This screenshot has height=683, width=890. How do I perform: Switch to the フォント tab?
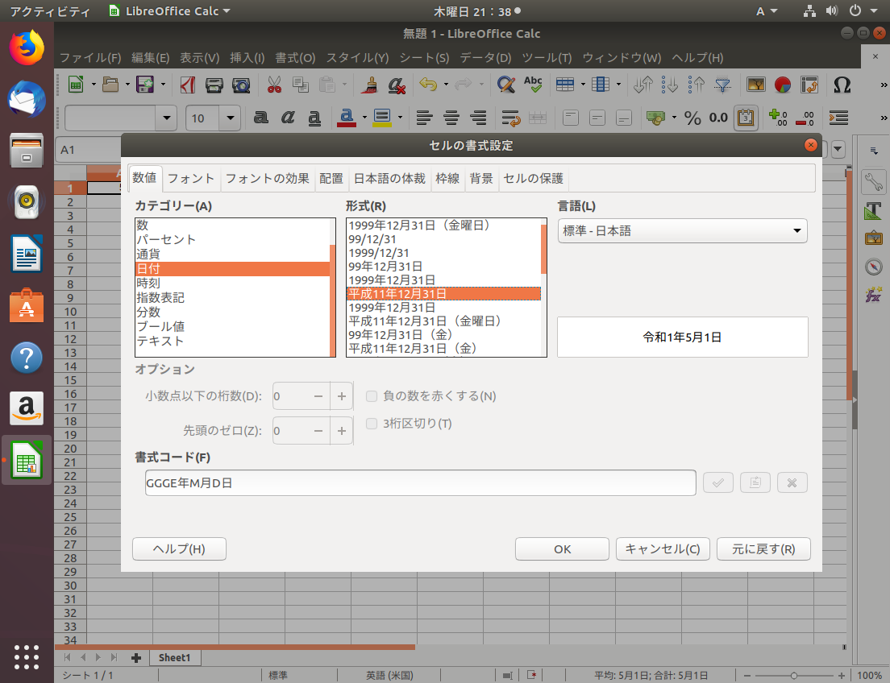pyautogui.click(x=191, y=179)
